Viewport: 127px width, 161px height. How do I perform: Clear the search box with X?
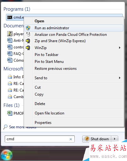tap(71, 139)
